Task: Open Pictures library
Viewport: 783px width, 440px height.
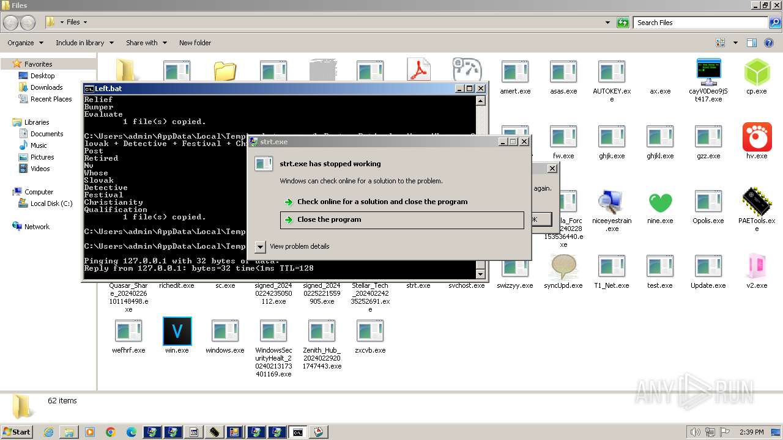Action: click(x=42, y=157)
